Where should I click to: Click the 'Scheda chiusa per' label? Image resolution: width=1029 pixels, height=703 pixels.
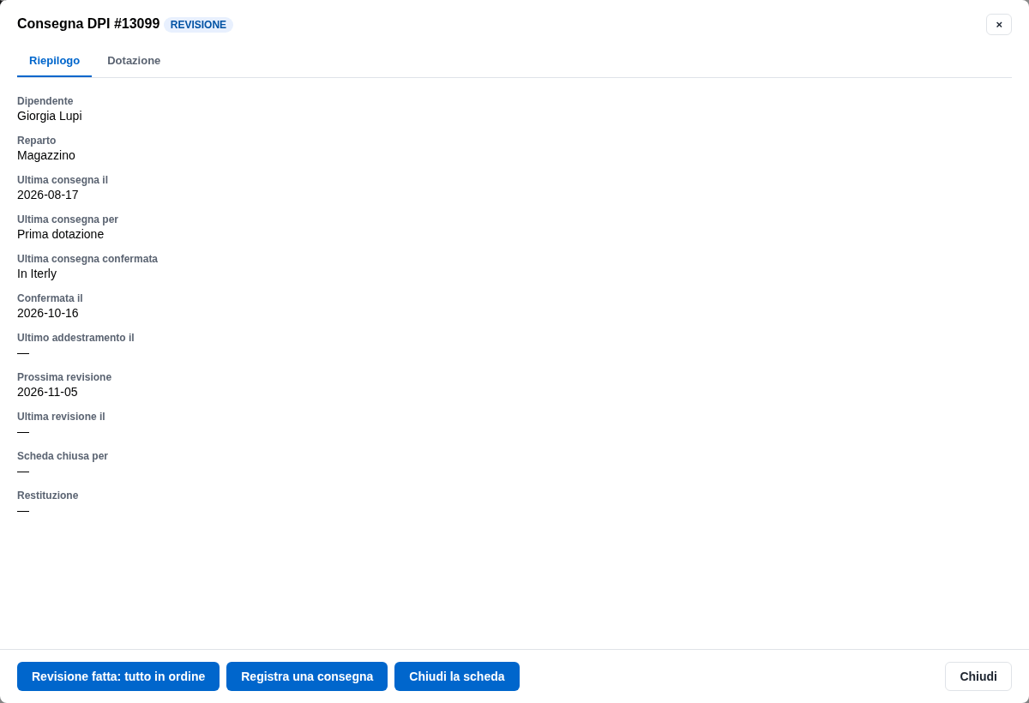point(63,456)
